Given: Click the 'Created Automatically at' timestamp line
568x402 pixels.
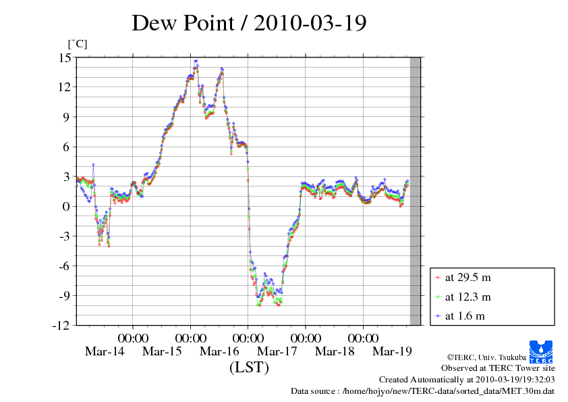Looking at the screenshot, I should click(x=467, y=380).
